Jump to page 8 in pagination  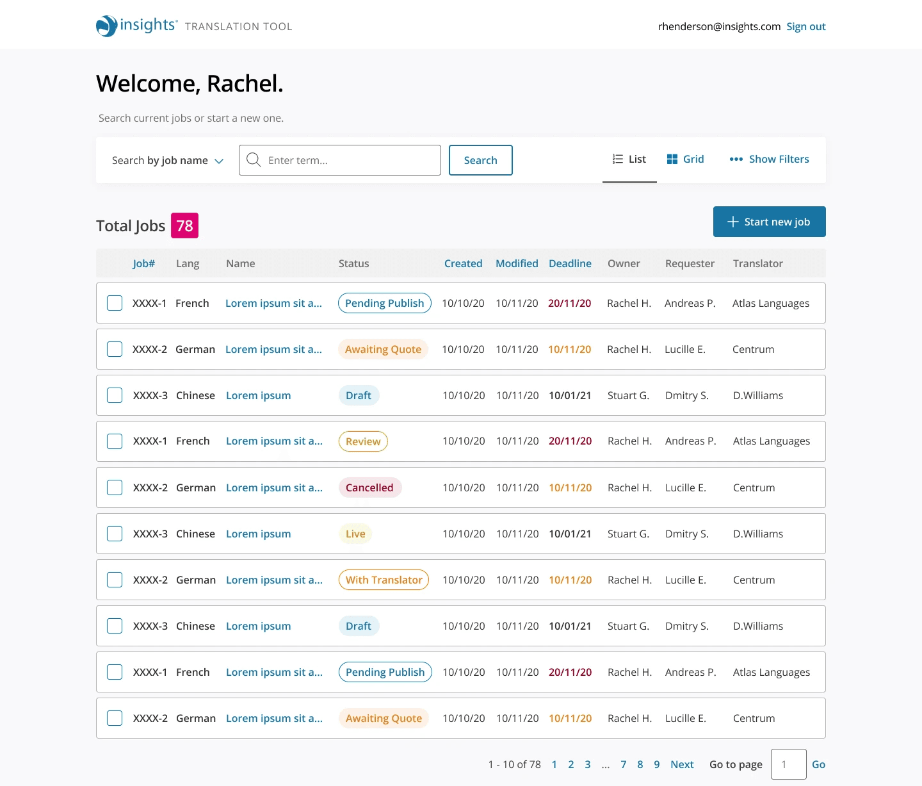point(640,764)
